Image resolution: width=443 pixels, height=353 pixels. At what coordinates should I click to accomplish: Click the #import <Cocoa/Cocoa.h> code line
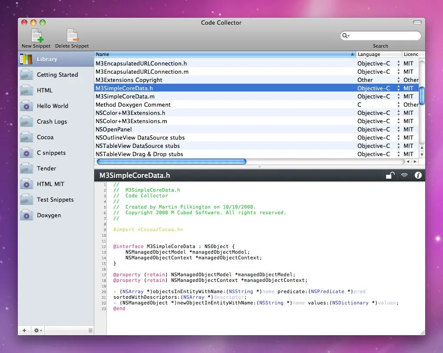point(148,229)
